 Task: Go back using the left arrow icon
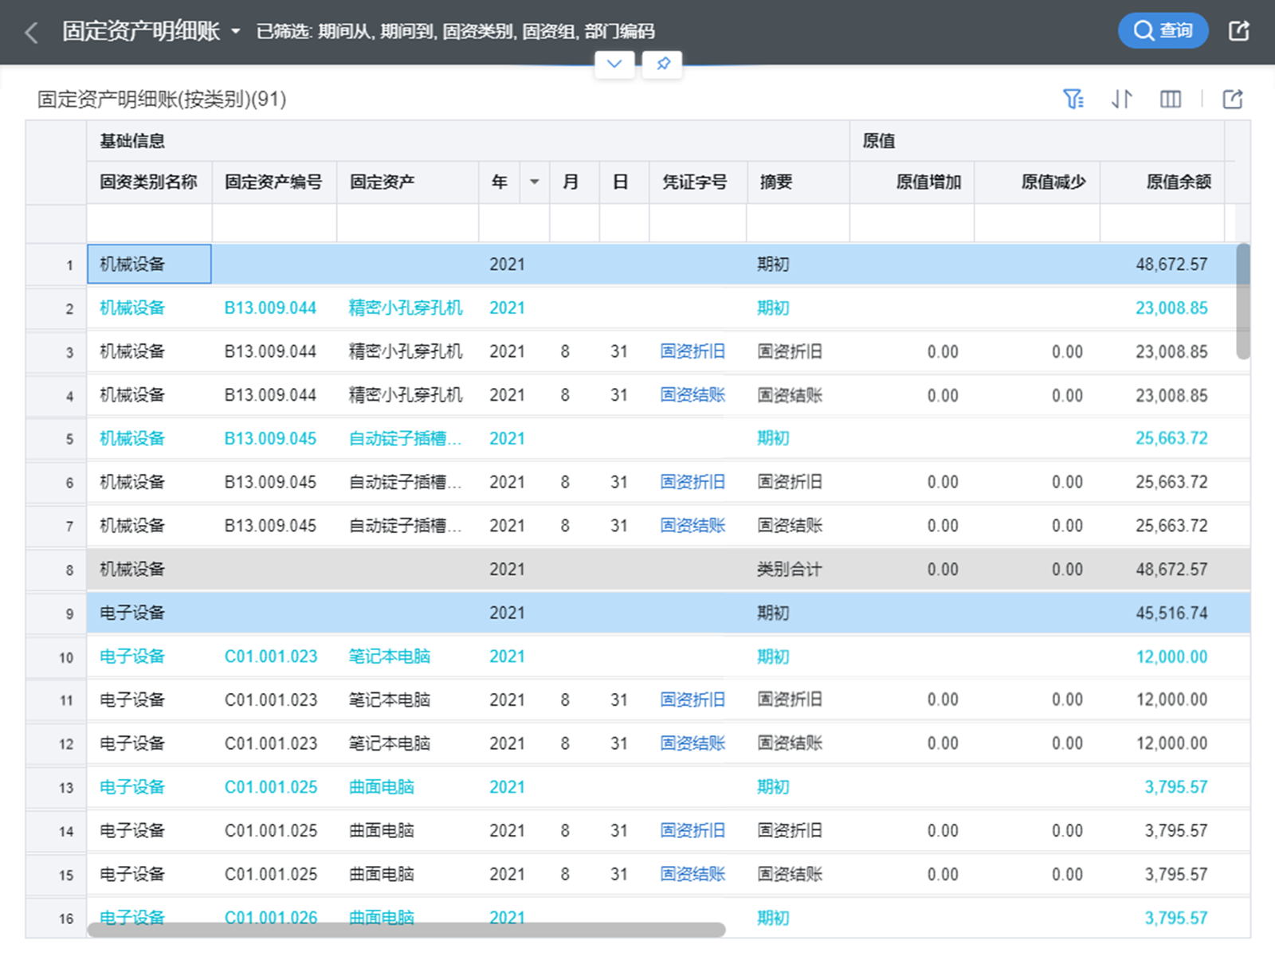[32, 32]
